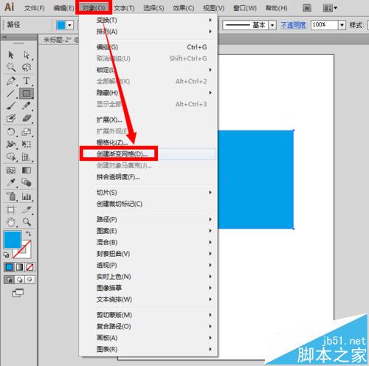Open the 效果(C) menu
The height and width of the screenshot is (366, 369).
(x=183, y=8)
